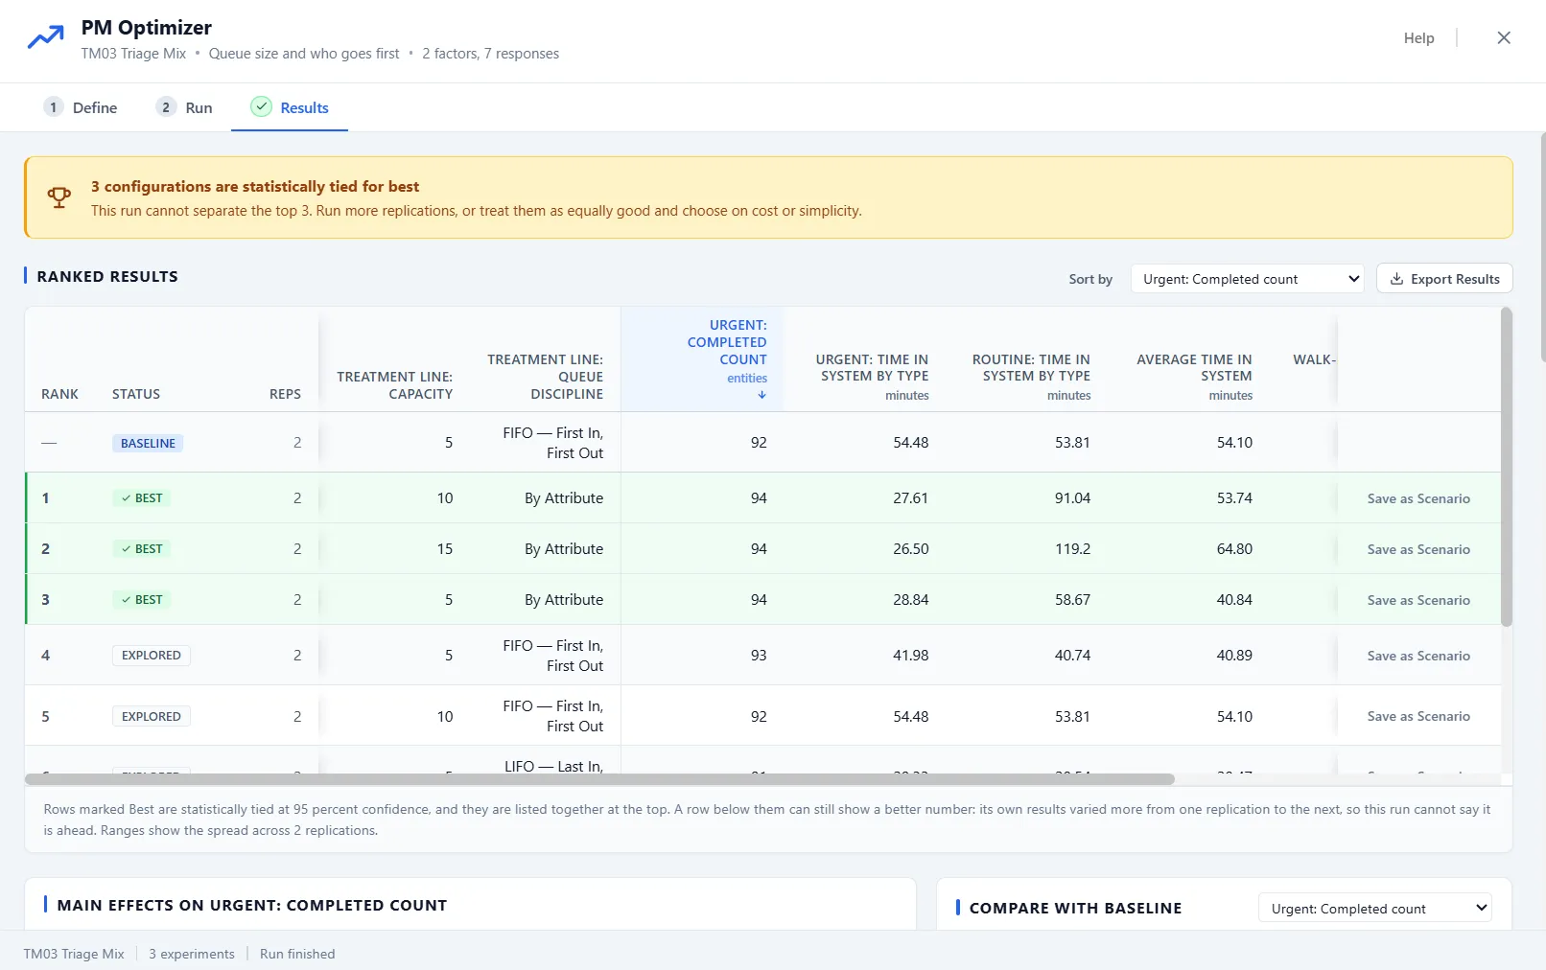Click the Main Effects on Urgent: Completed Count heading
Image resolution: width=1546 pixels, height=970 pixels.
click(252, 905)
